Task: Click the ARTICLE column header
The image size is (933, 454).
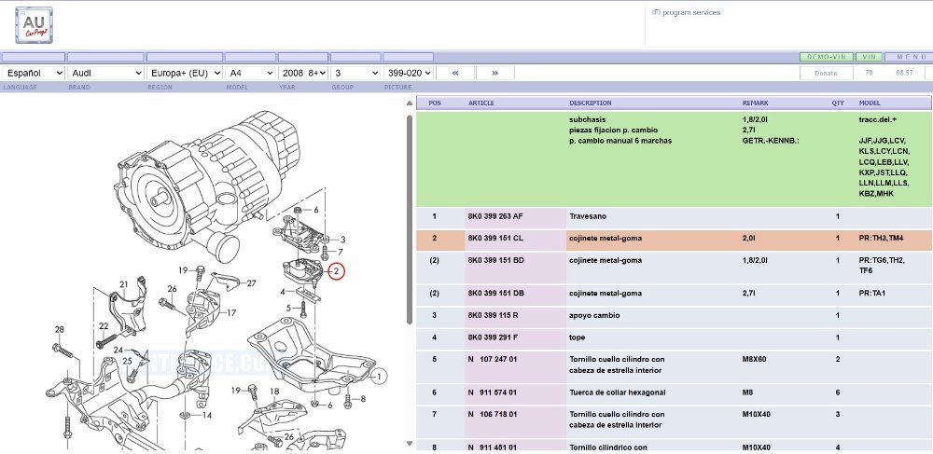Action: (x=480, y=103)
